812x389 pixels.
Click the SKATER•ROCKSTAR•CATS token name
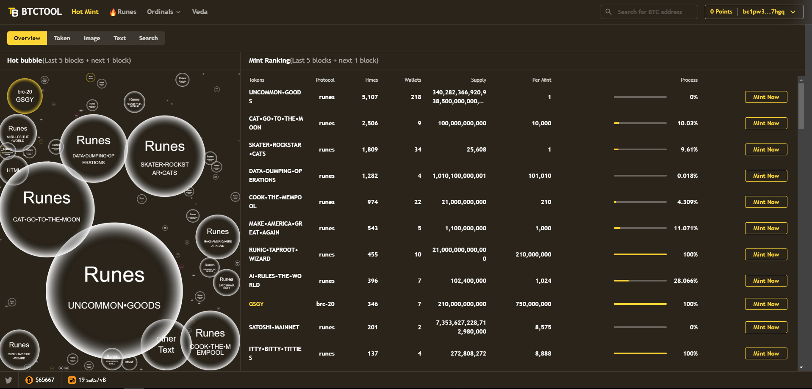click(275, 149)
